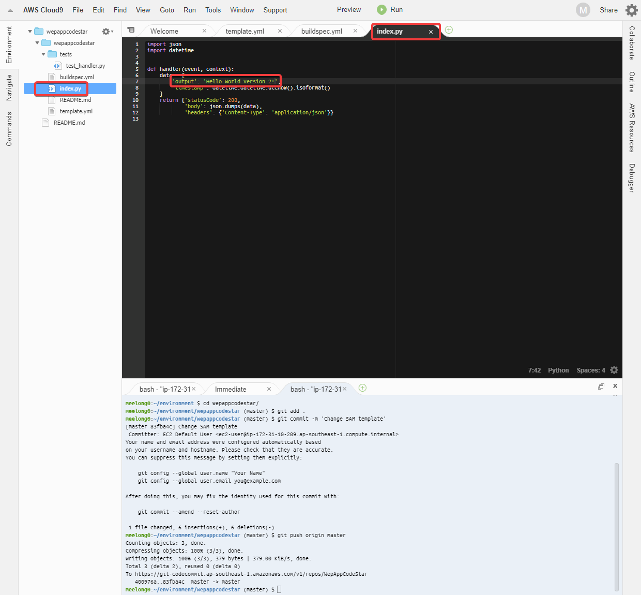
Task: Open test_handler.py in file tree
Action: (x=85, y=66)
